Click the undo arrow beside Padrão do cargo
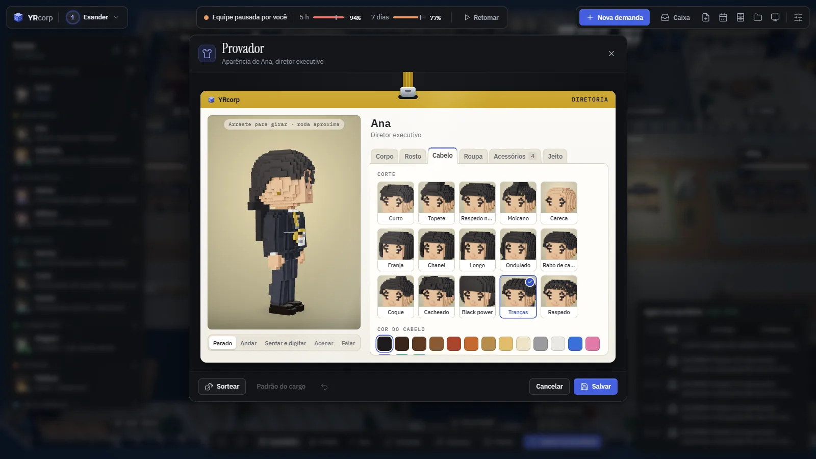816x459 pixels. coord(324,387)
